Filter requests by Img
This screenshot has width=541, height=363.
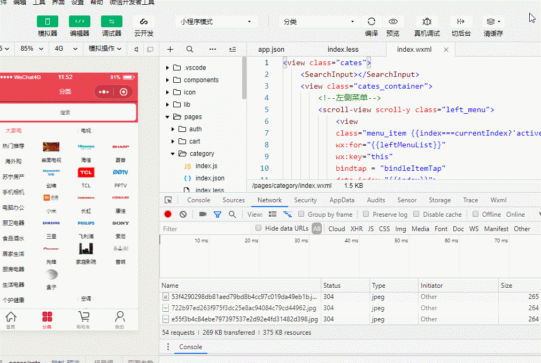[400, 228]
